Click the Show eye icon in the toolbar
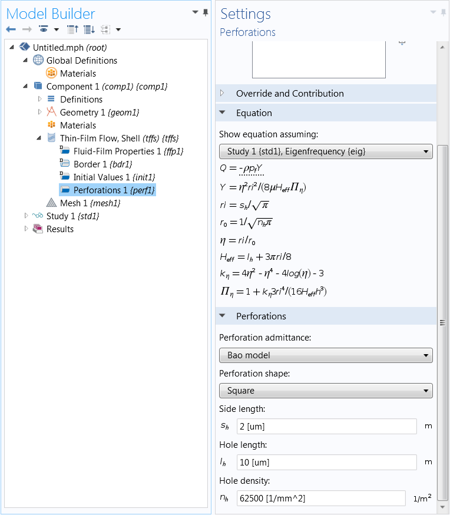The width and height of the screenshot is (450, 515). (43, 29)
